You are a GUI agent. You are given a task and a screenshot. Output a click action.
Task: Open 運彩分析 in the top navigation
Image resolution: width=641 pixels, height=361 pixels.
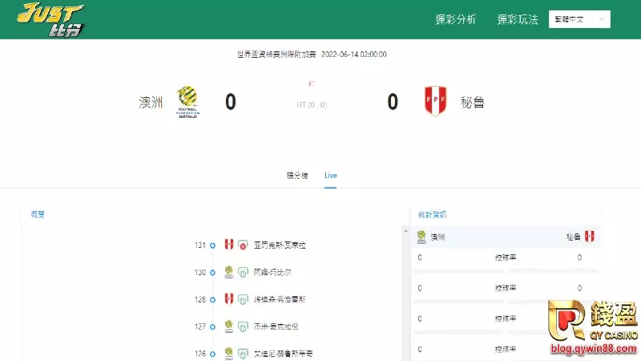pos(455,19)
